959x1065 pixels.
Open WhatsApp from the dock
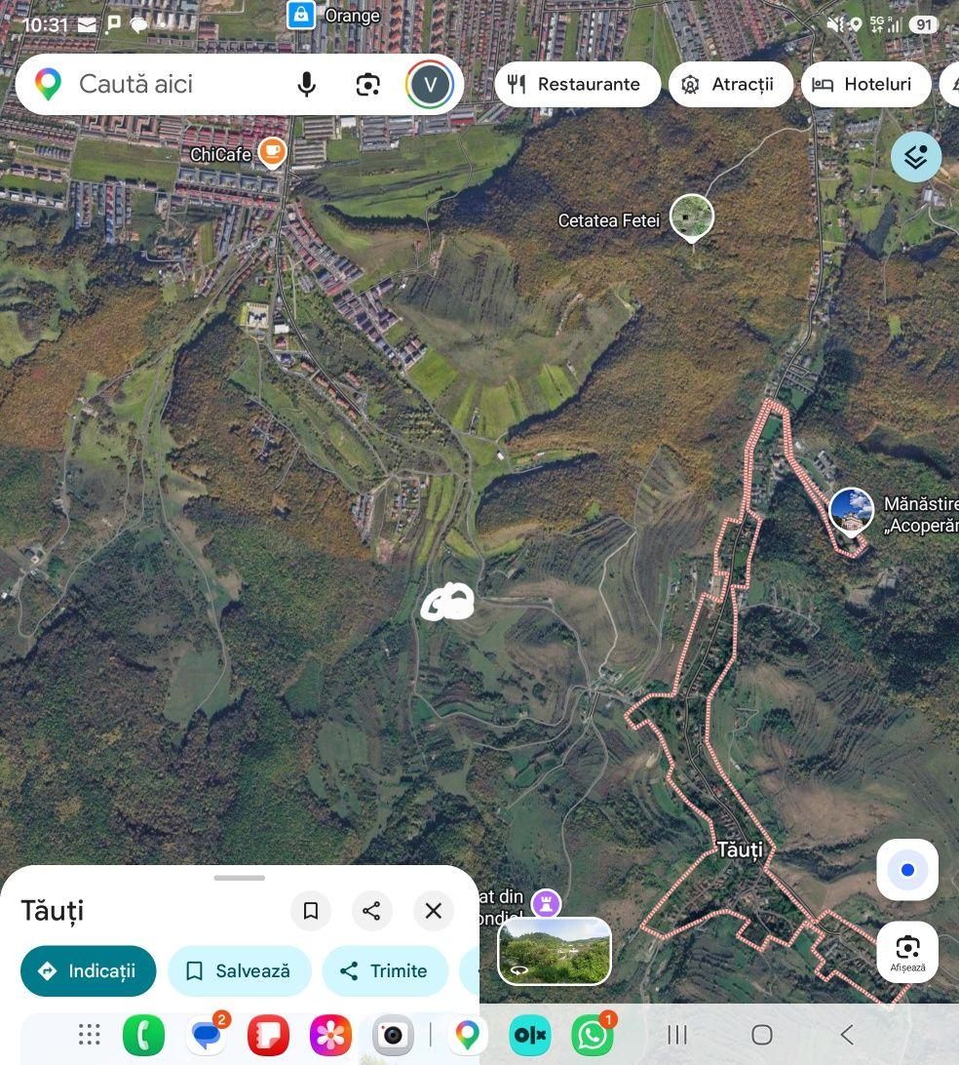coord(592,1035)
